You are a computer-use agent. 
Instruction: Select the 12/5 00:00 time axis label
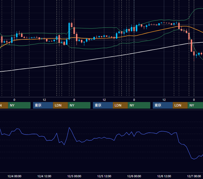click(74, 176)
